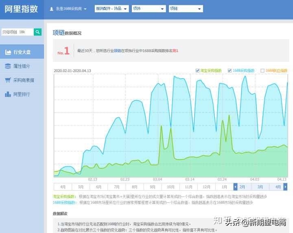Click the date range 2020.02.01-2020.04.13 text
This screenshot has width=293, height=233.
coord(72,71)
